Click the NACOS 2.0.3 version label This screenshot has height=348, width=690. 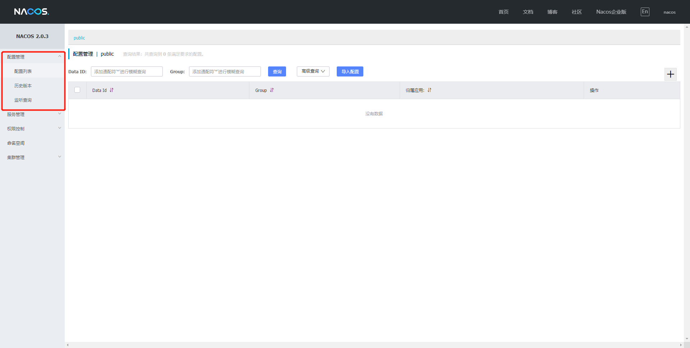tap(32, 36)
